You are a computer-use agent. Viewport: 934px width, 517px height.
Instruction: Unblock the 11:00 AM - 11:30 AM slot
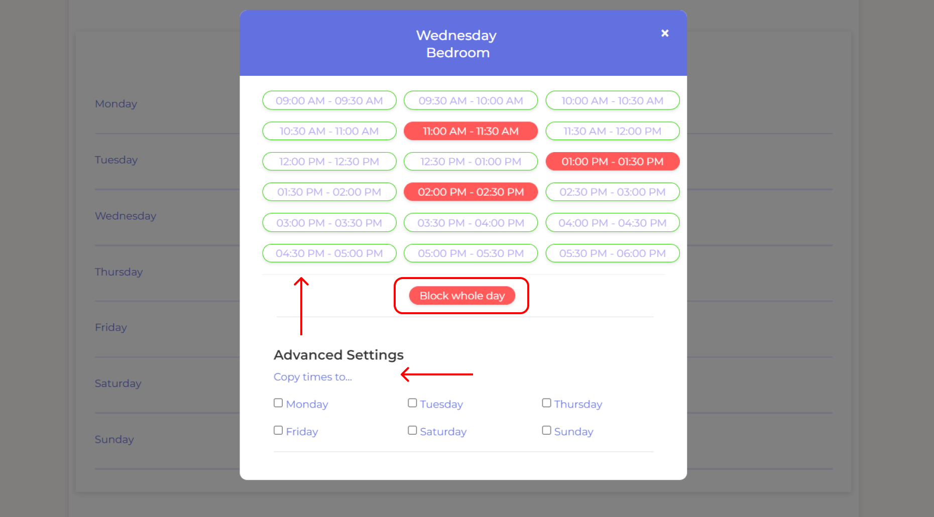471,131
